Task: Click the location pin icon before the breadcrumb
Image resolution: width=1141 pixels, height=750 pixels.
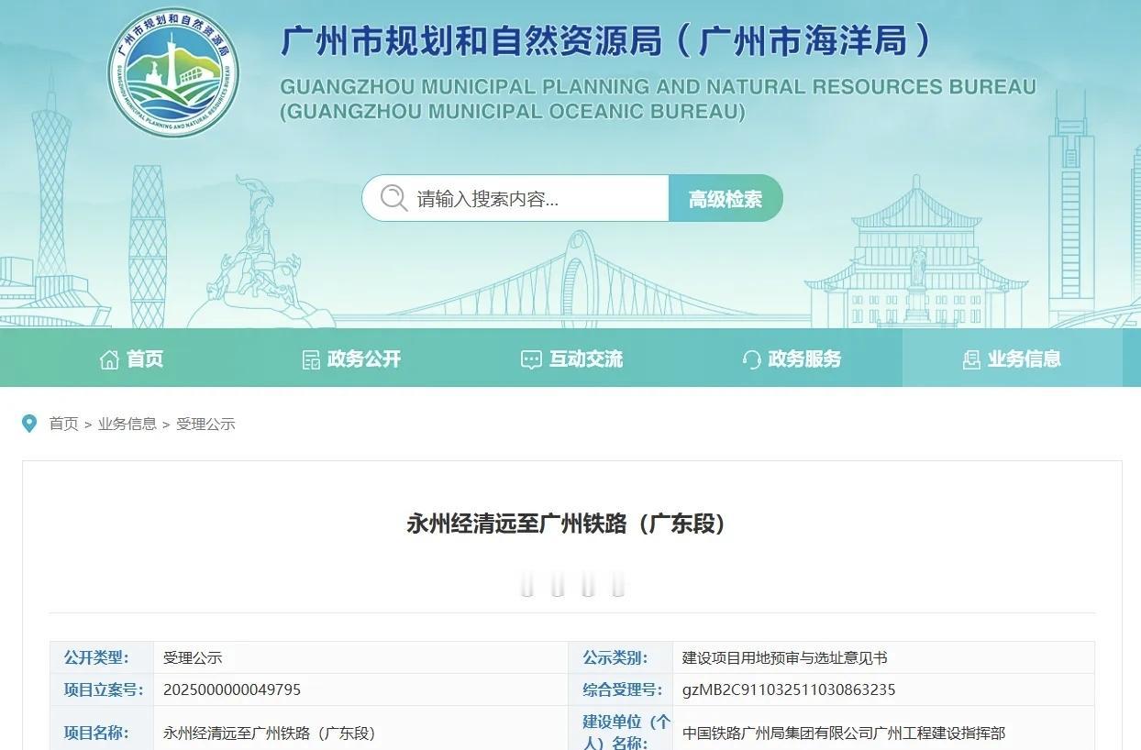Action: pos(29,423)
